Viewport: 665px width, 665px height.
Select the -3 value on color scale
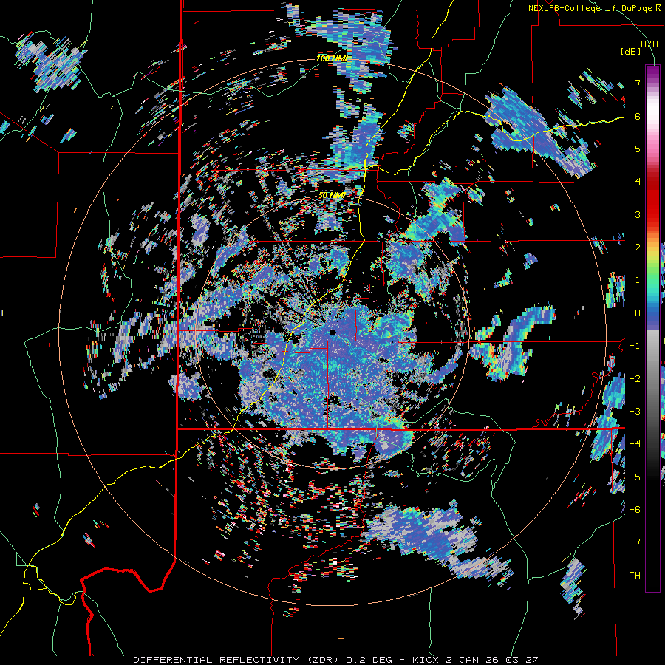pyautogui.click(x=635, y=412)
